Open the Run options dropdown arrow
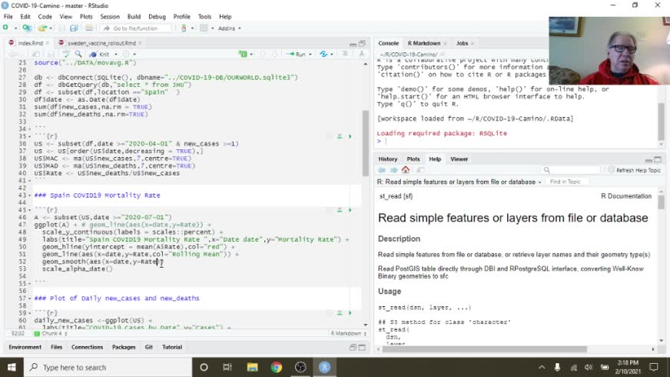 [310, 55]
